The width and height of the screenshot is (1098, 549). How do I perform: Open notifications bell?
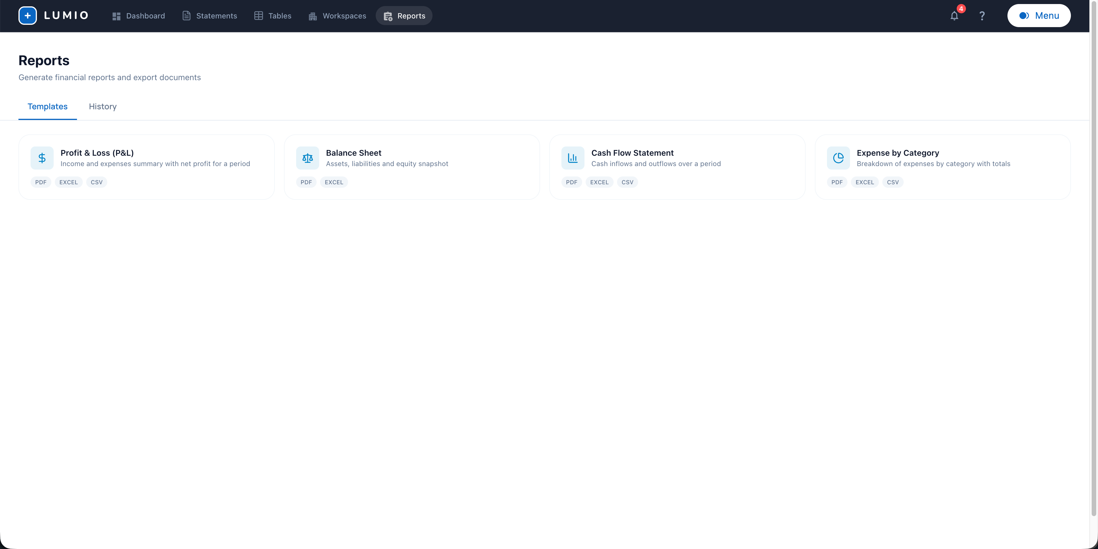click(x=954, y=16)
